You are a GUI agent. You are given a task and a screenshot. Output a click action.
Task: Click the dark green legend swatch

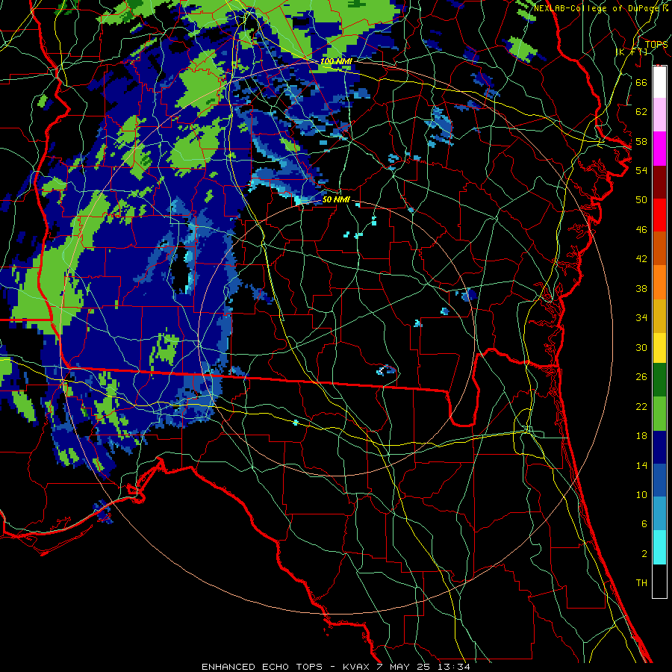tap(659, 380)
